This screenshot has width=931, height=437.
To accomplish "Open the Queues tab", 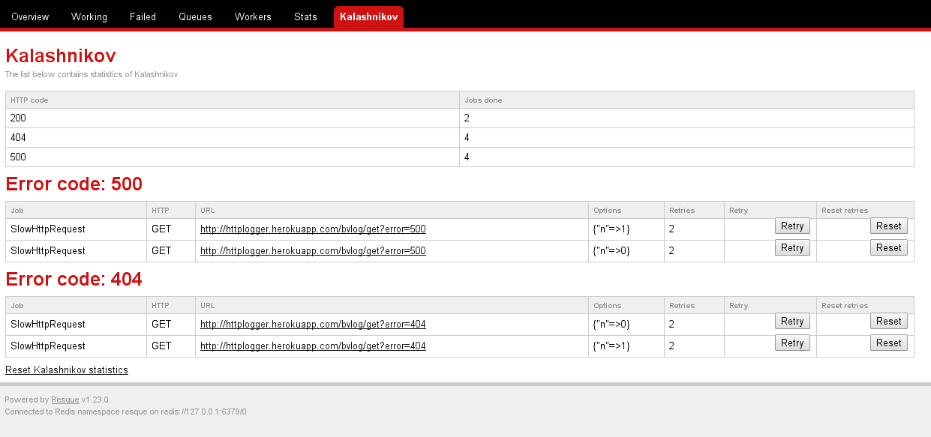I will click(195, 16).
